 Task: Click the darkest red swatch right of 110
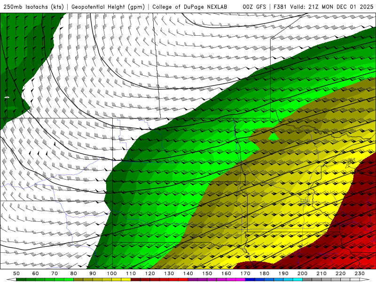coord(135,280)
